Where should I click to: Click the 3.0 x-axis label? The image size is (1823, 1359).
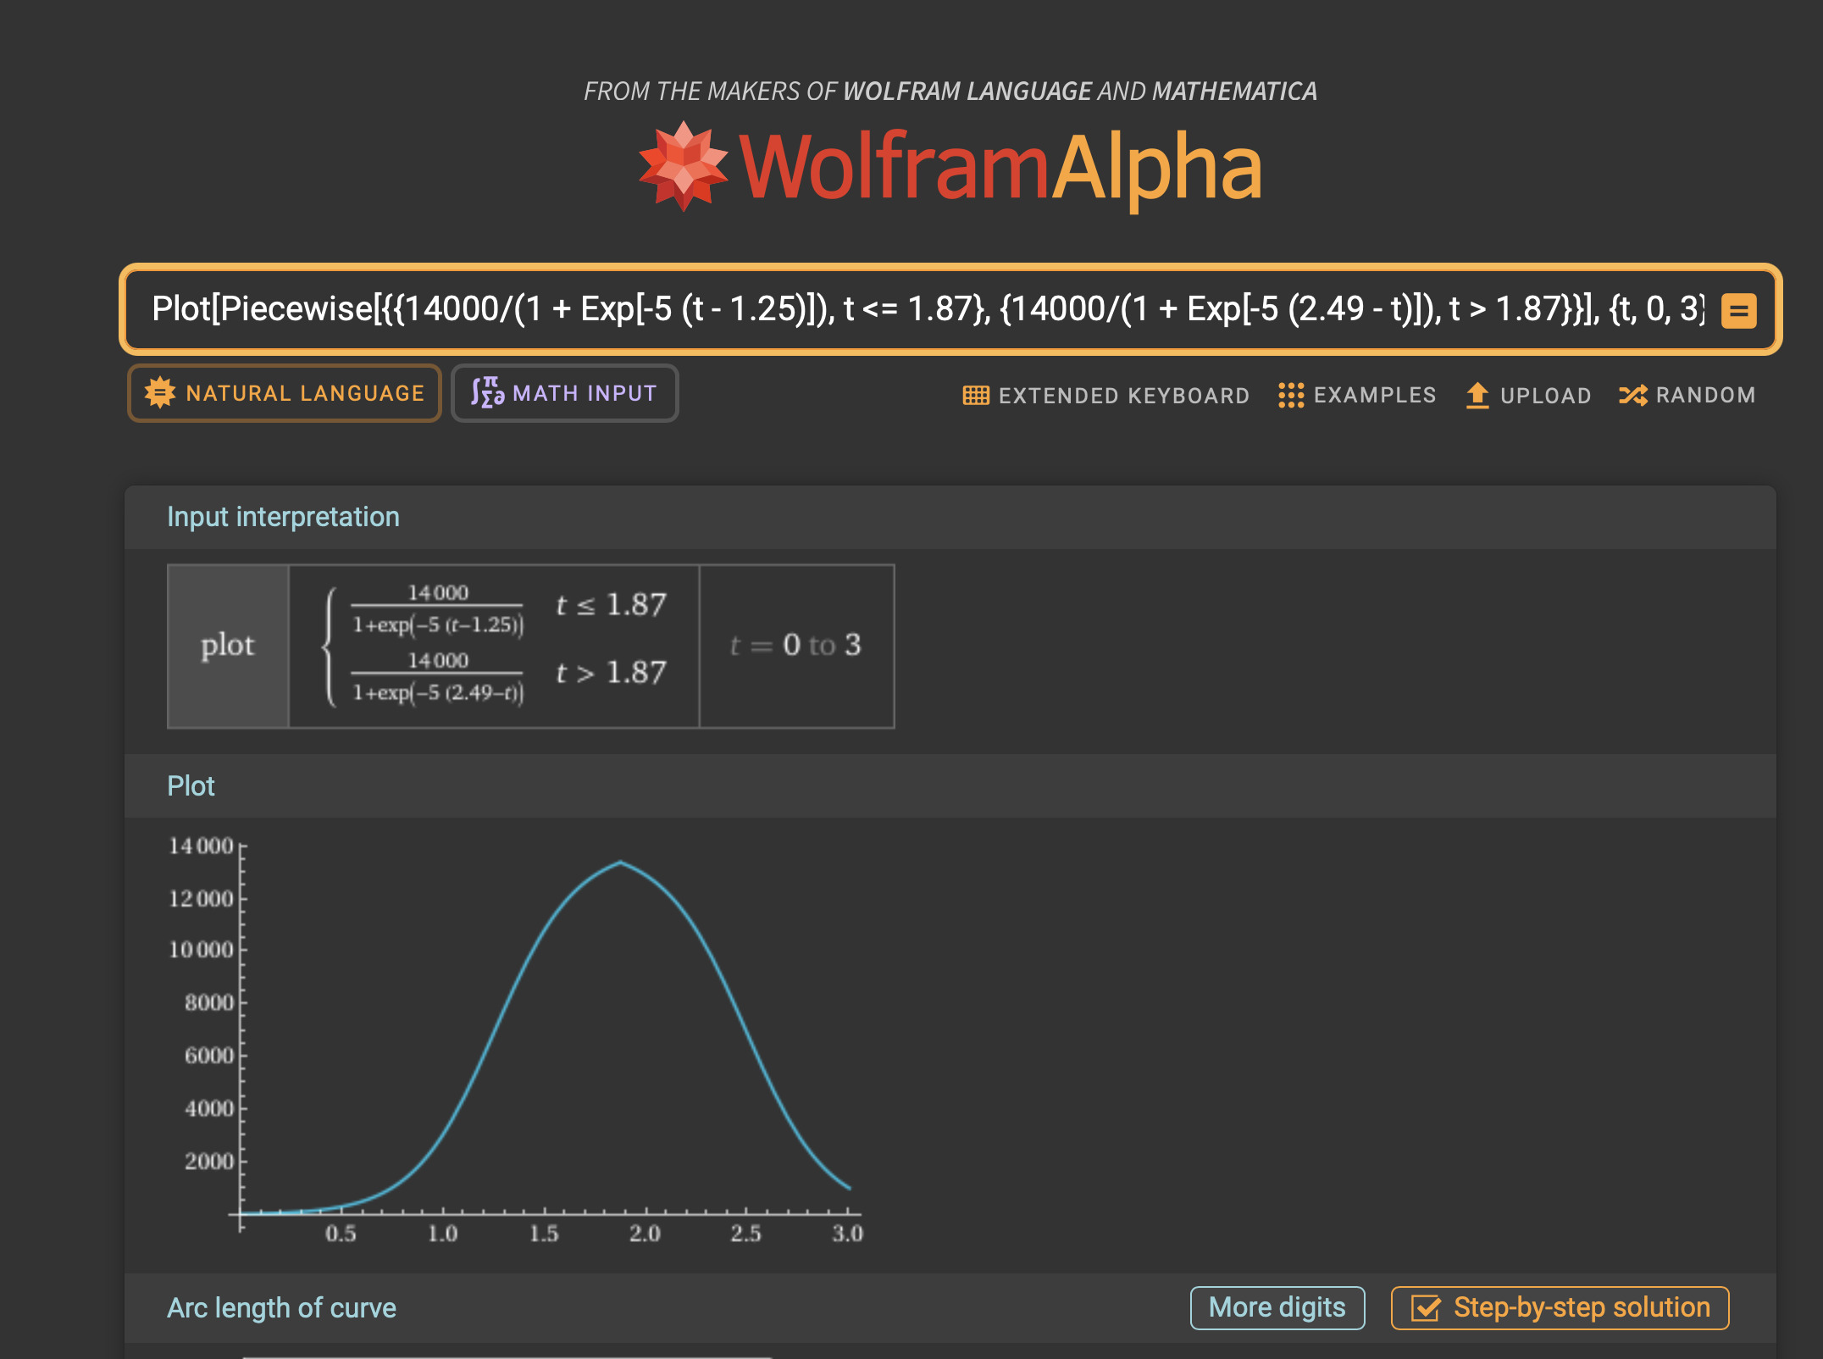pos(847,1234)
